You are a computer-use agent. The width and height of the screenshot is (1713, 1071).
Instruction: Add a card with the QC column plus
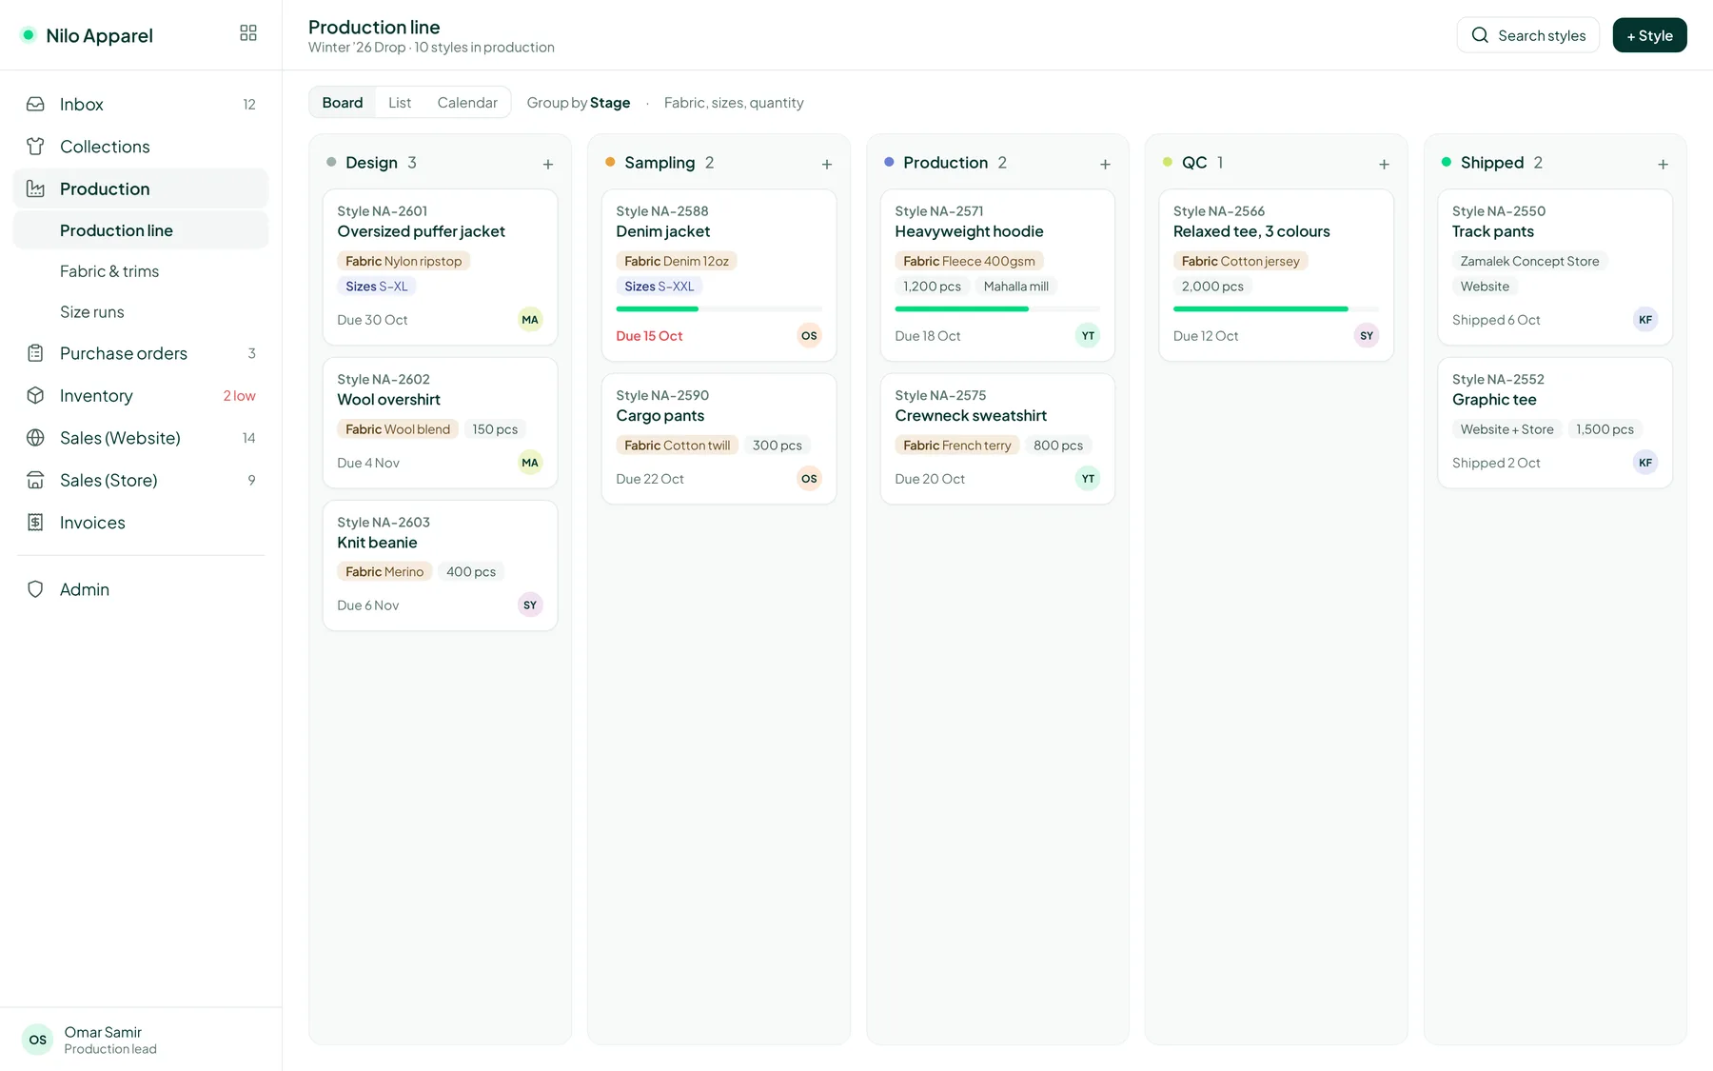[x=1384, y=164]
